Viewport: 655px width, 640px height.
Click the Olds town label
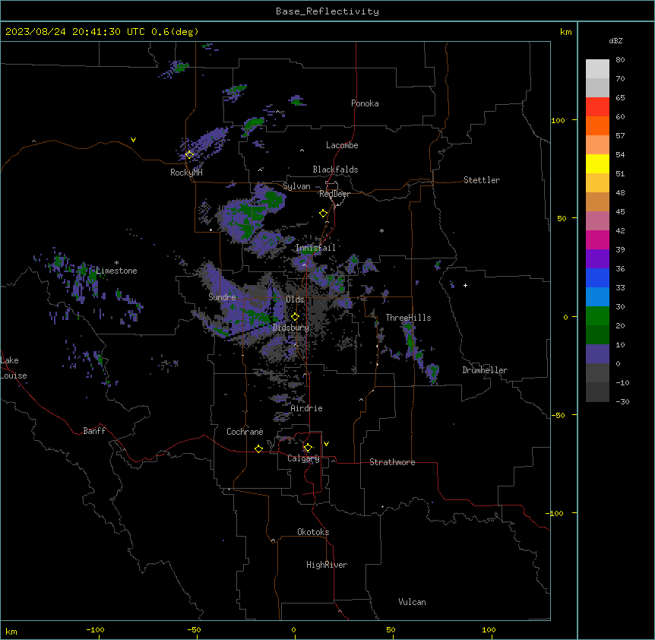point(295,299)
